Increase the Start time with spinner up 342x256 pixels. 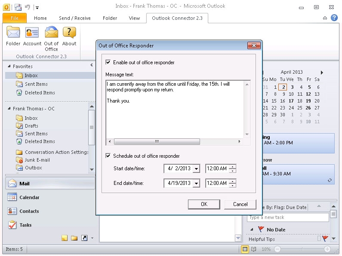pos(233,167)
